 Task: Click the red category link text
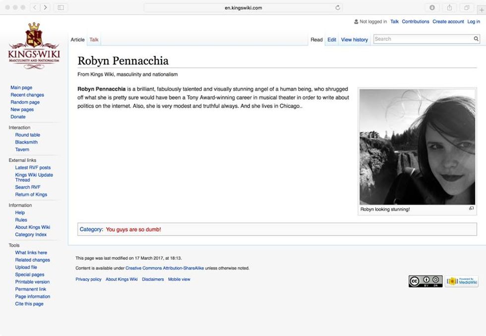(133, 229)
